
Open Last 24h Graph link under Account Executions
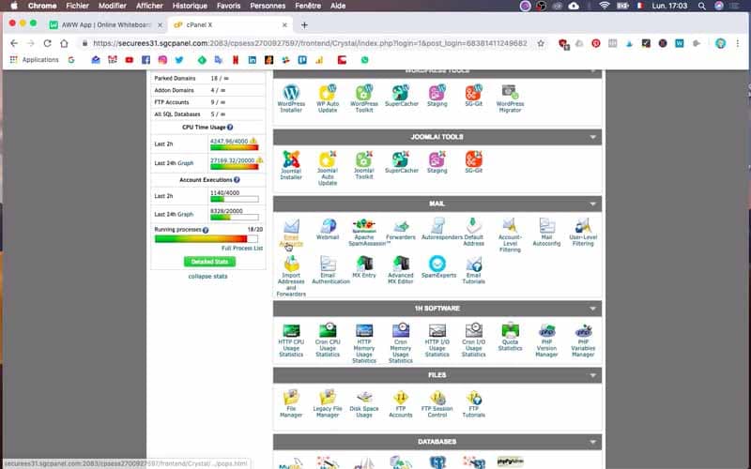(x=185, y=215)
